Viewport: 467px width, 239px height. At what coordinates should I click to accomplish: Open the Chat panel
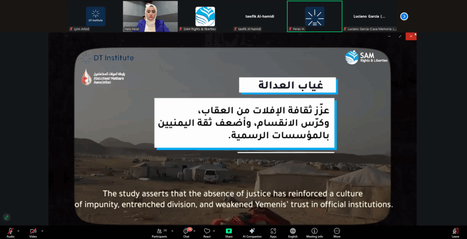(x=186, y=232)
